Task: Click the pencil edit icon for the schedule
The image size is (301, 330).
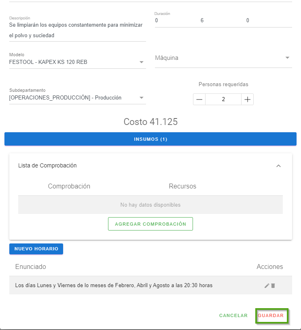Action: (x=267, y=286)
